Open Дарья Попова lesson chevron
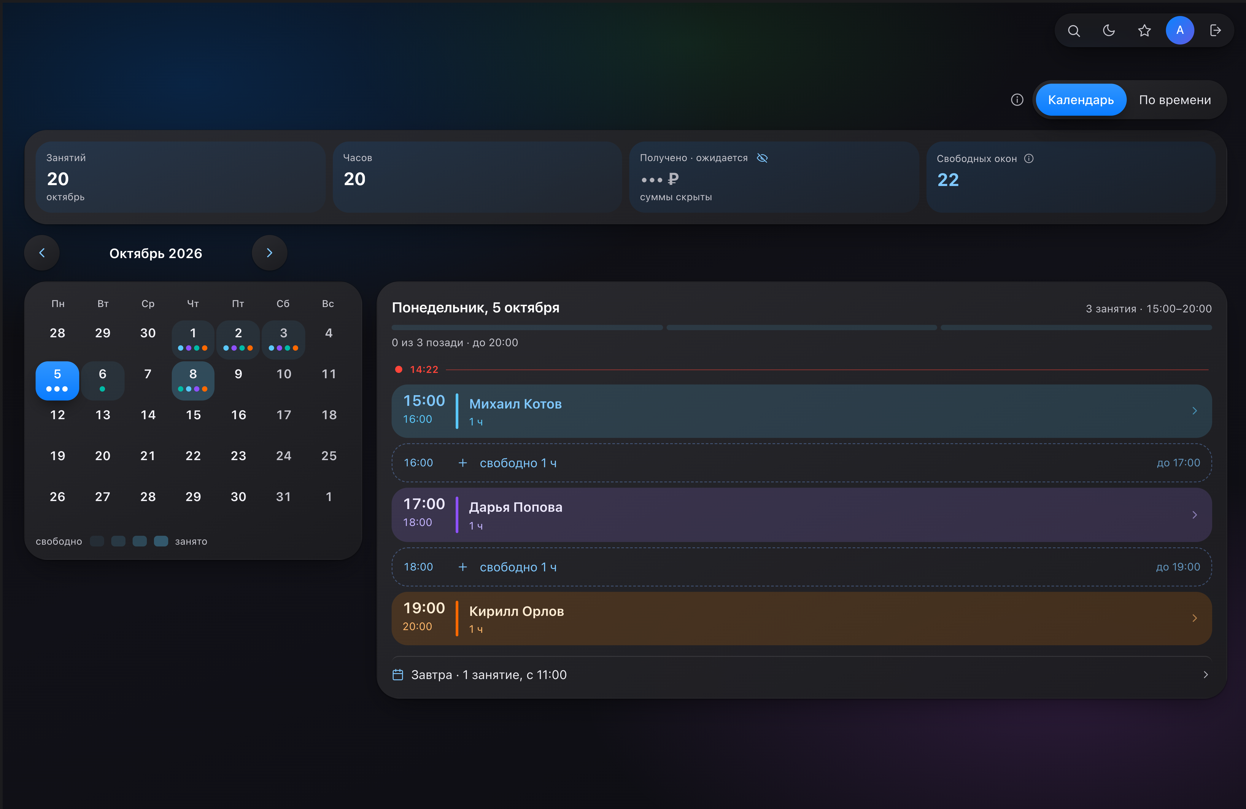 click(1194, 515)
